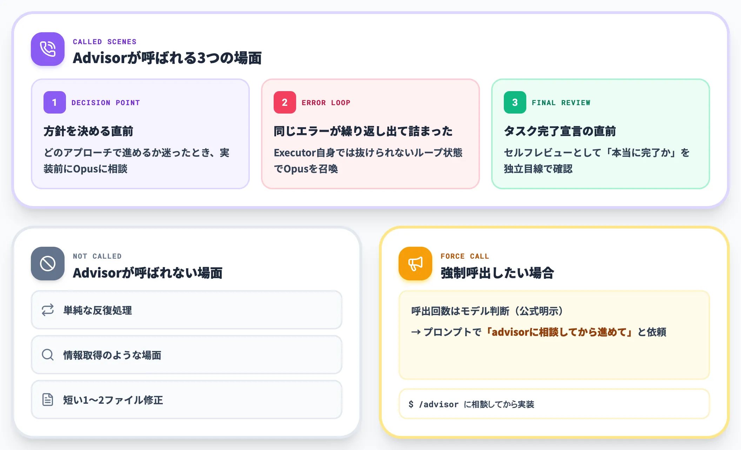This screenshot has width=741, height=450.
Task: Click the heading Advisorが呼ばれる3つの場面
Action: [167, 58]
